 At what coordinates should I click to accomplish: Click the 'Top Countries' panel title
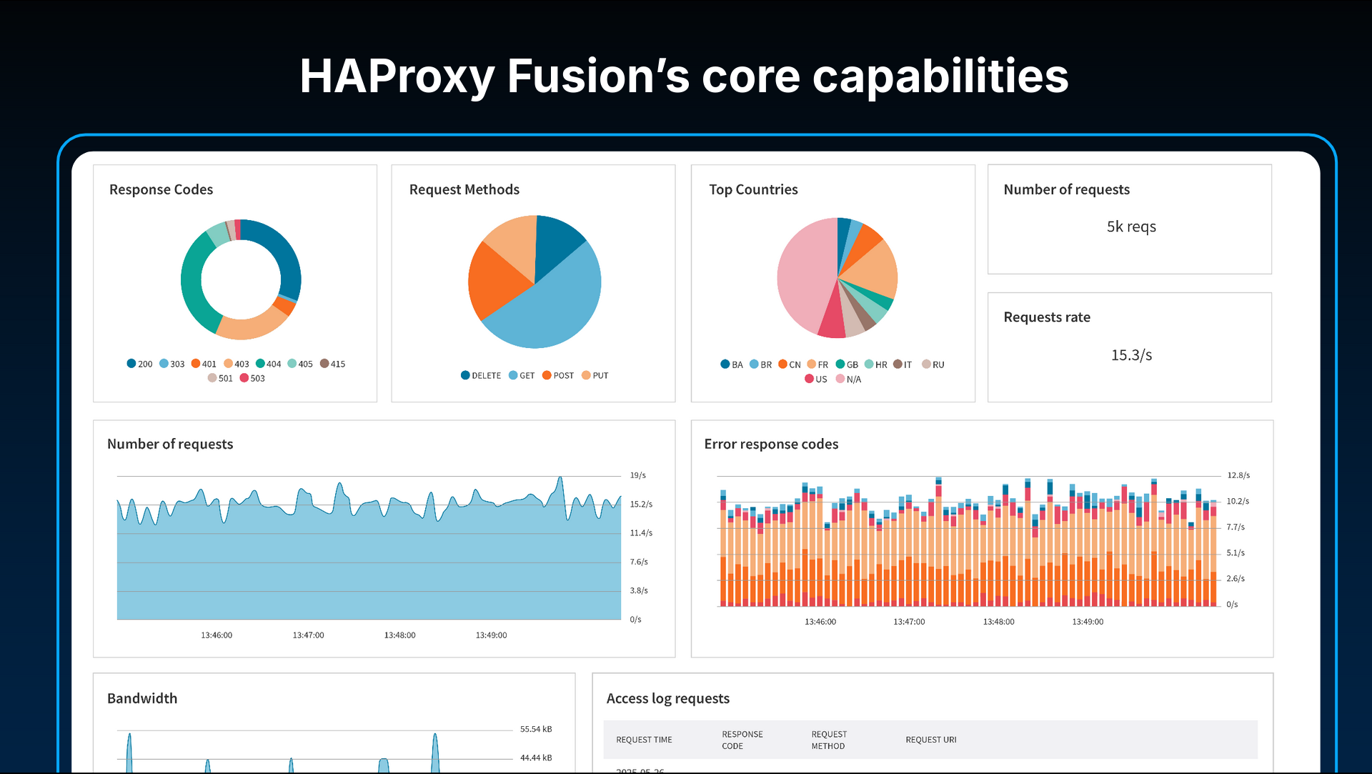click(x=753, y=189)
